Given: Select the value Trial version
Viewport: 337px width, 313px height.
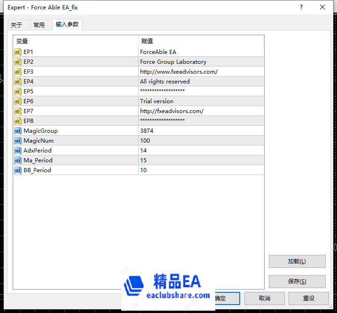Looking at the screenshot, I should pyautogui.click(x=157, y=101).
